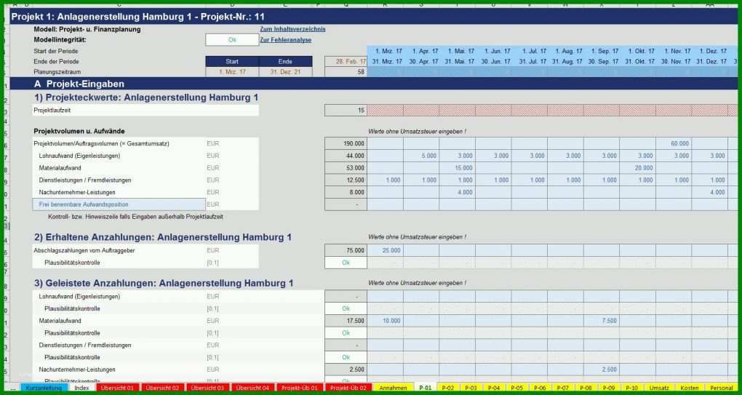Switch to the P-05 sheet tab
The height and width of the screenshot is (395, 742).
pos(516,388)
